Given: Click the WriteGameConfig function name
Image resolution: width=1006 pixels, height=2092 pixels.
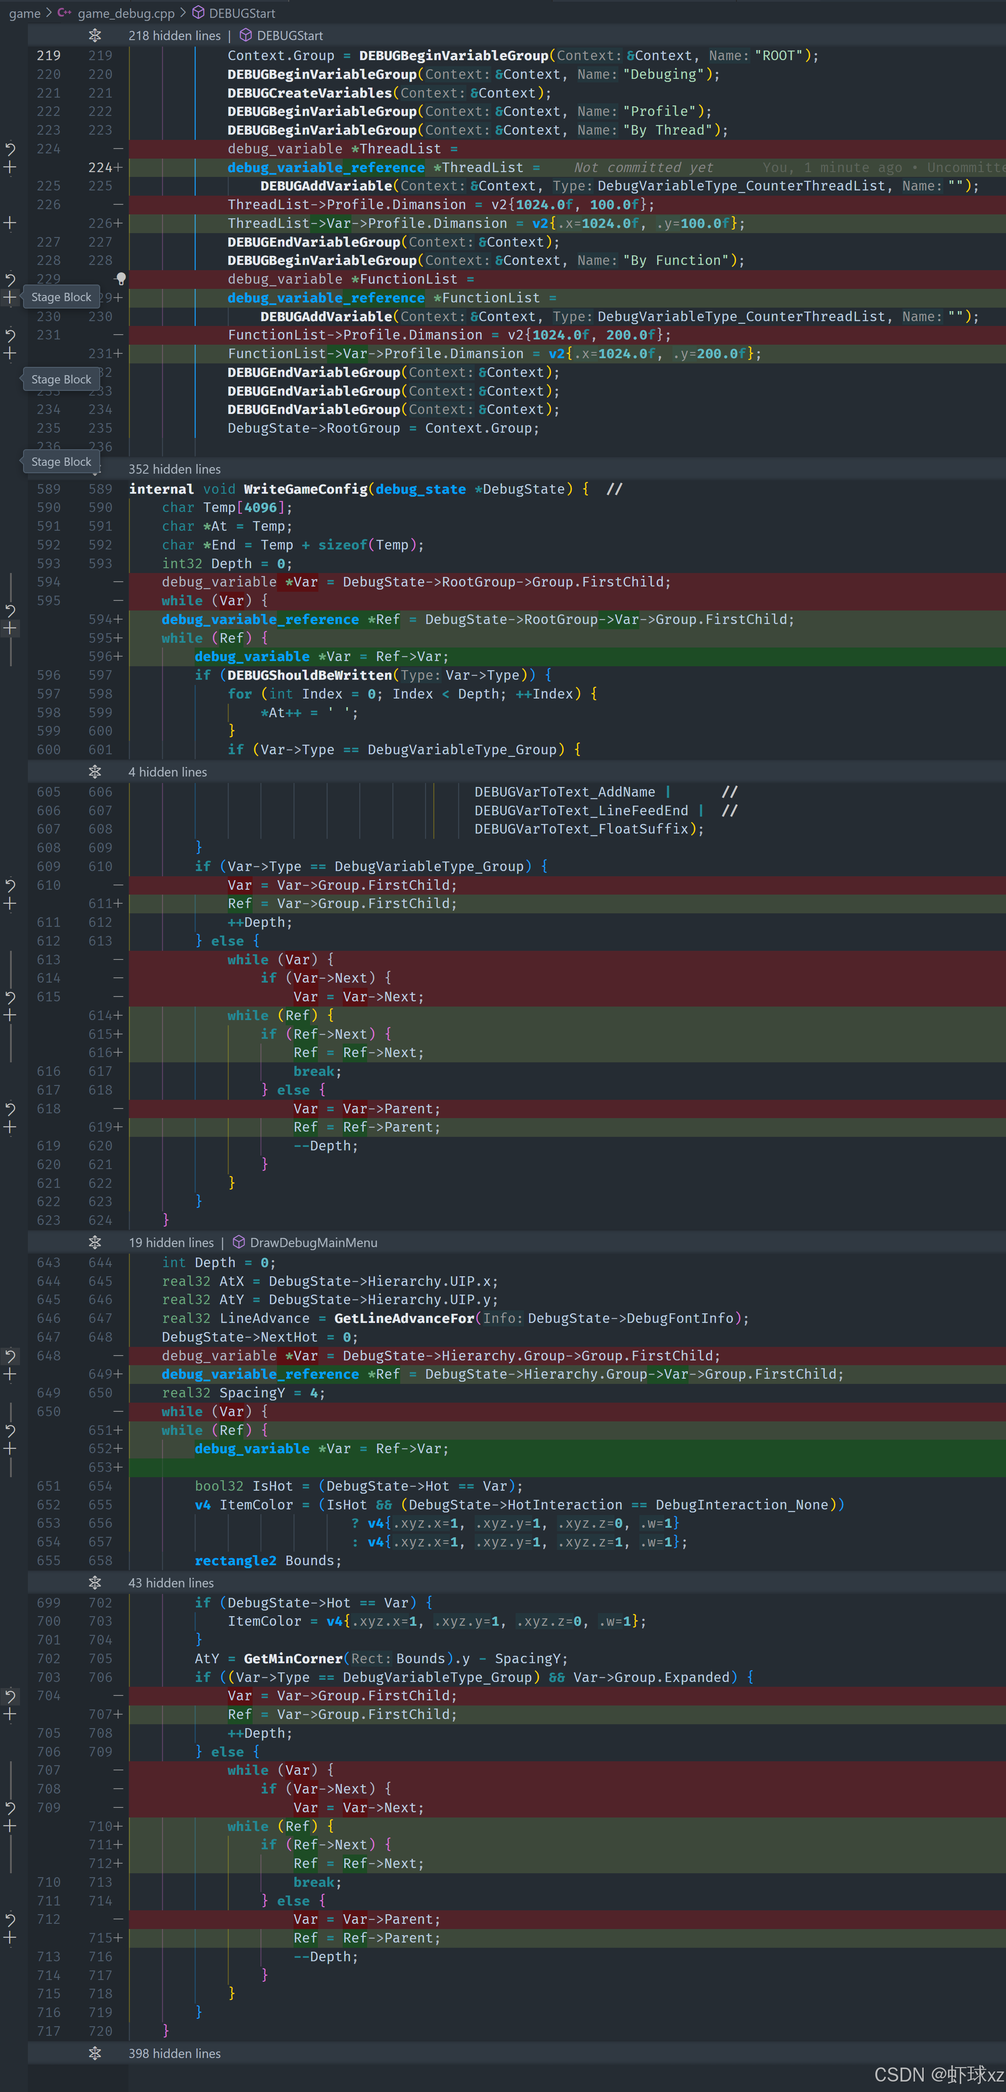Looking at the screenshot, I should 305,489.
